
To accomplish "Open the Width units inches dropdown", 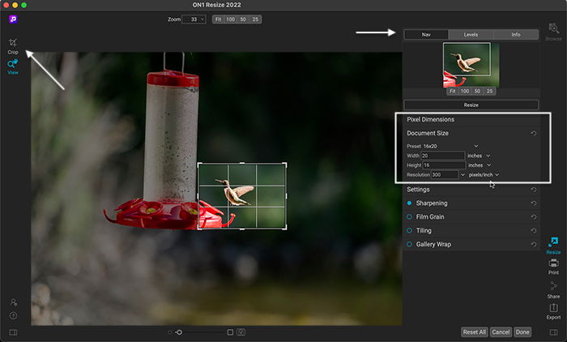I will (479, 156).
